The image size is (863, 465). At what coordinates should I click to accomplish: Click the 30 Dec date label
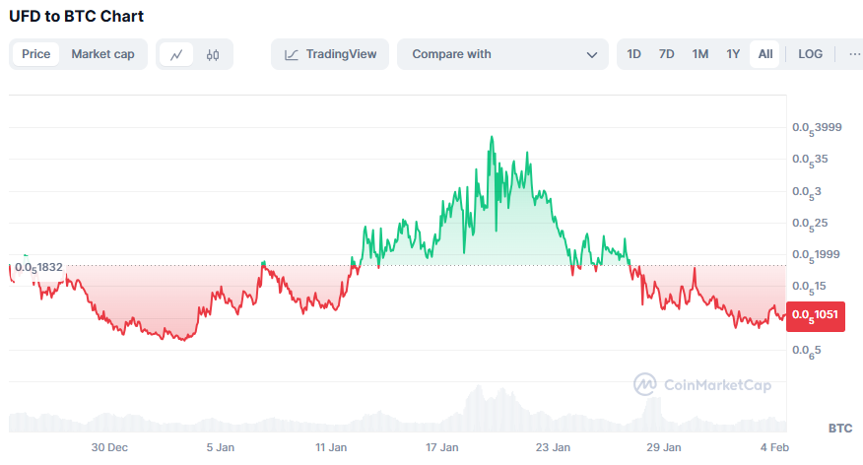[x=109, y=447]
